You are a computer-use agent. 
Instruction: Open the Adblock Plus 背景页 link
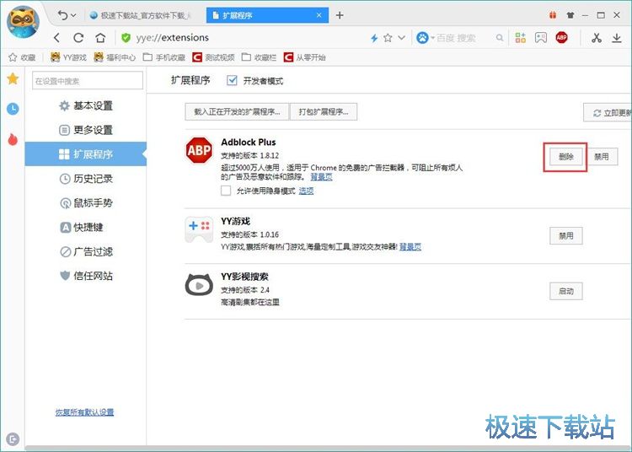(x=321, y=177)
